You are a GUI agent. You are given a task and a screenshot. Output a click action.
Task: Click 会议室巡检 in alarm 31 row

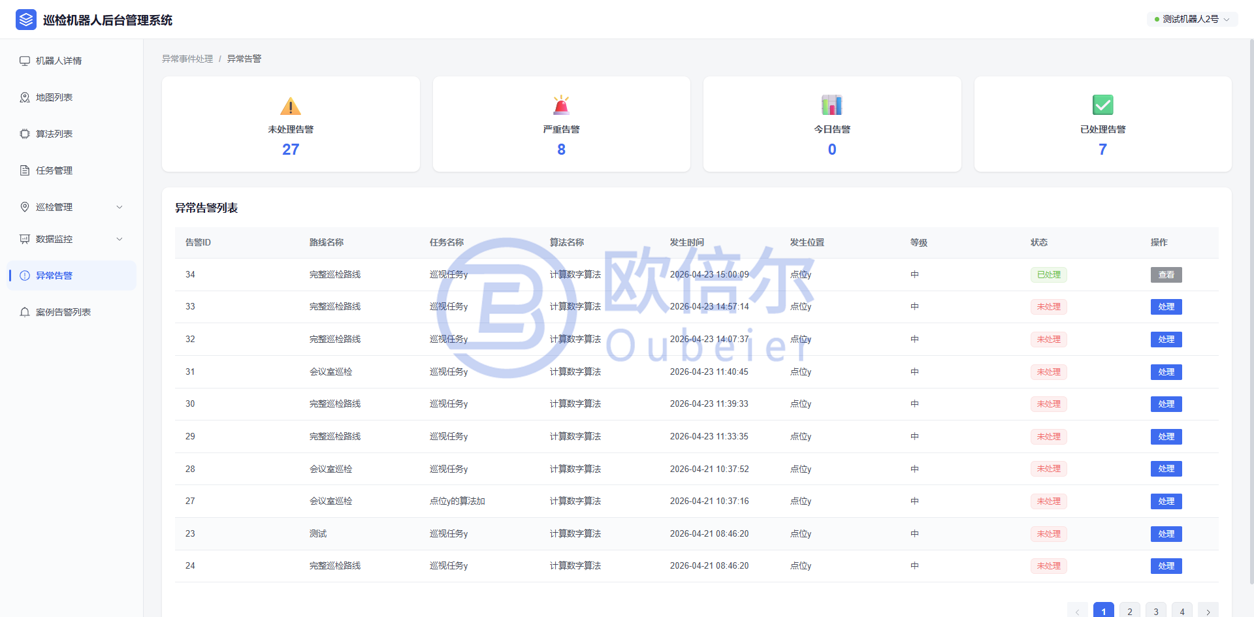[330, 372]
